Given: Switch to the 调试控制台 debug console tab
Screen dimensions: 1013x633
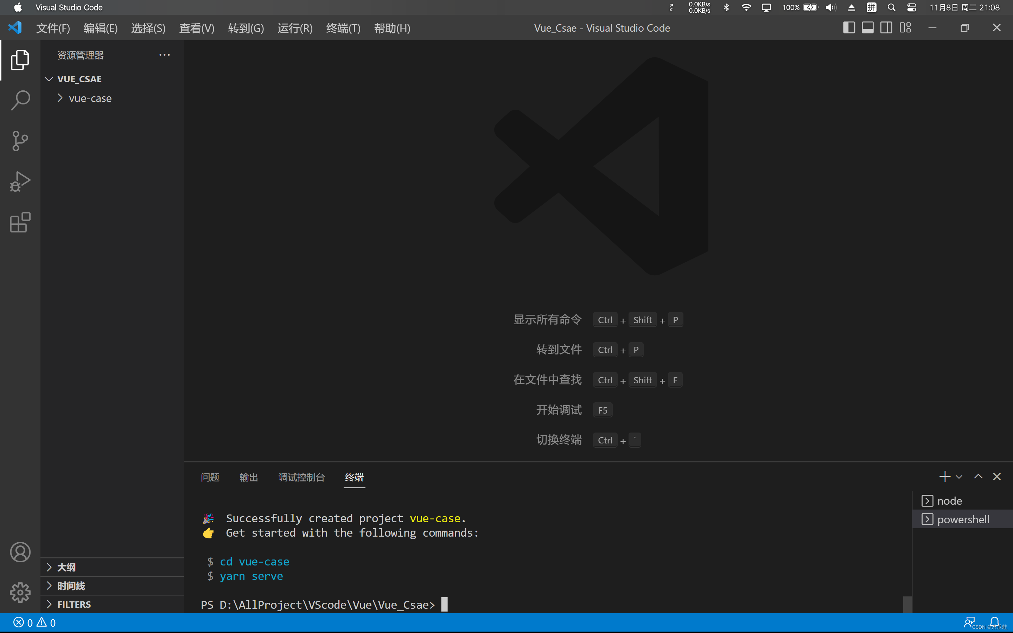Looking at the screenshot, I should pos(301,477).
